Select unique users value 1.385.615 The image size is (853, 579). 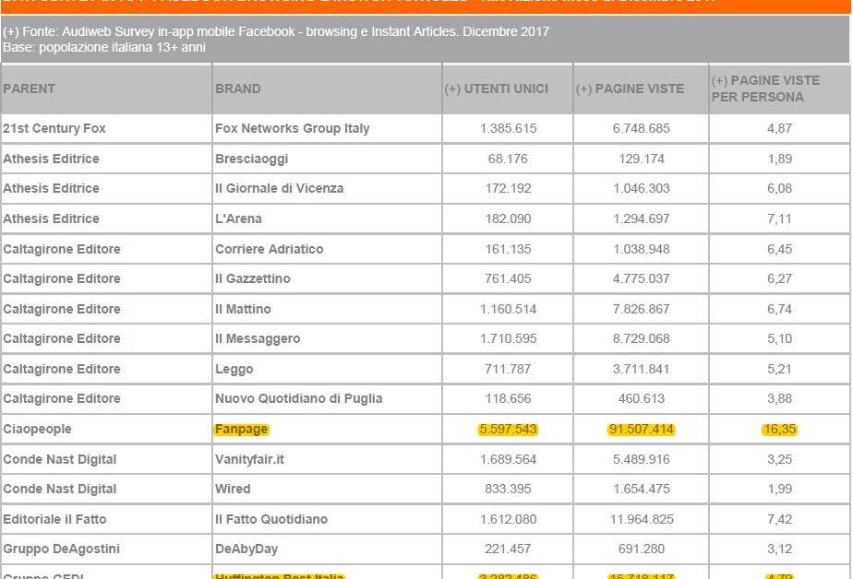click(508, 128)
